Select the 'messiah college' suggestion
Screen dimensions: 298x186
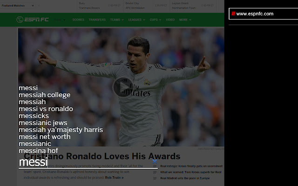coord(45,95)
